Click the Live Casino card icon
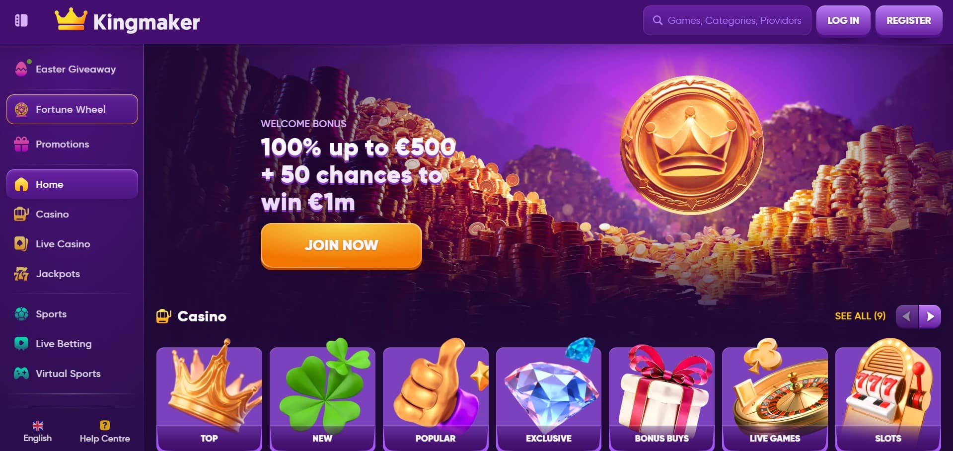Screen dimensions: 953x451 pyautogui.click(x=21, y=244)
